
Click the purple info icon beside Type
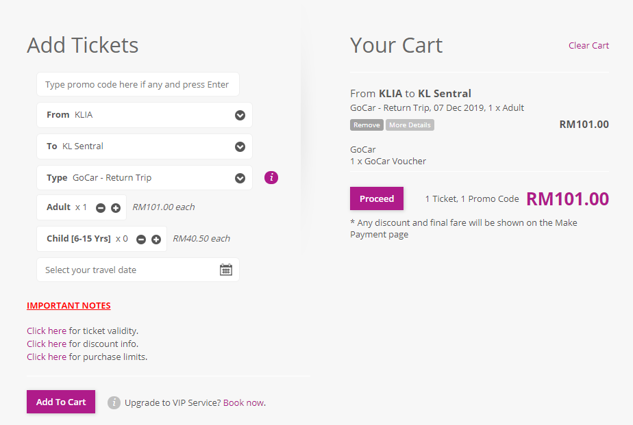point(271,178)
